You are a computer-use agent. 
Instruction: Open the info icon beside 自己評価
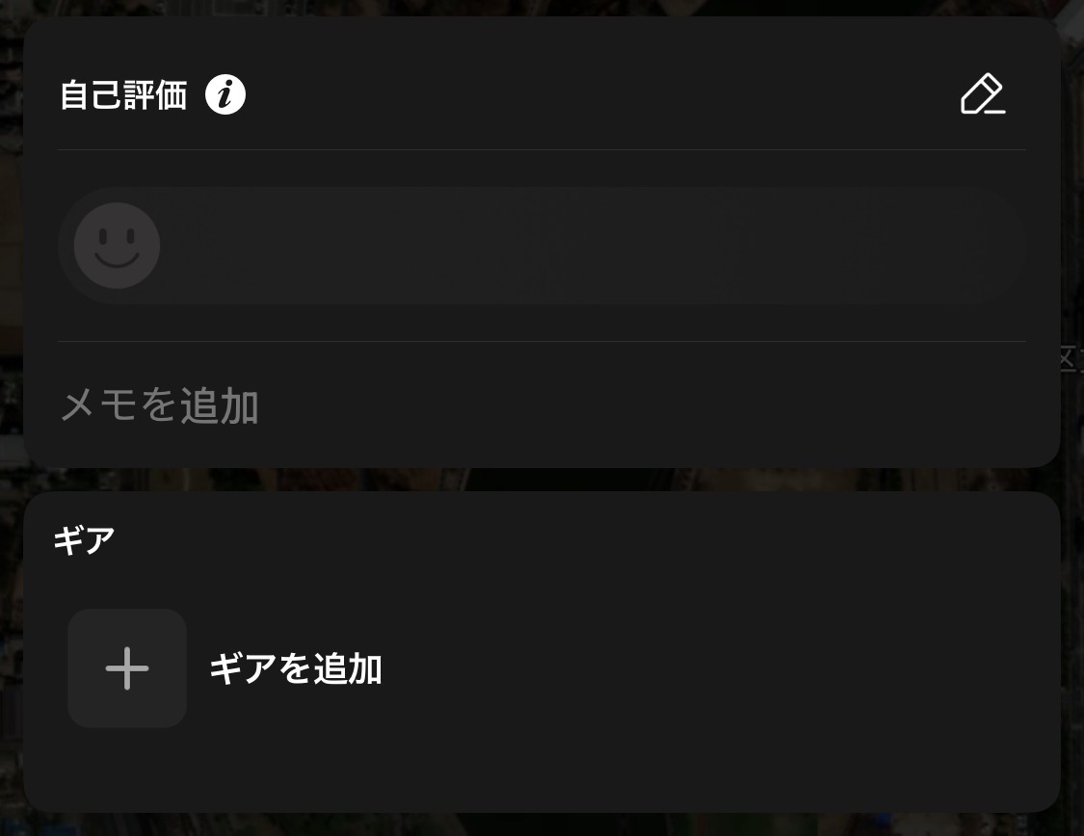[225, 94]
